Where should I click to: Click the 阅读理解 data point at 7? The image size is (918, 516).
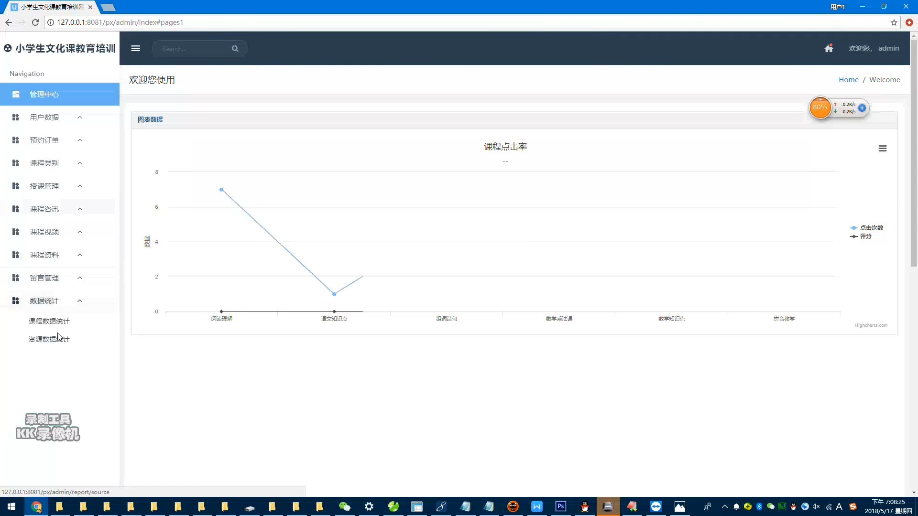pyautogui.click(x=221, y=190)
